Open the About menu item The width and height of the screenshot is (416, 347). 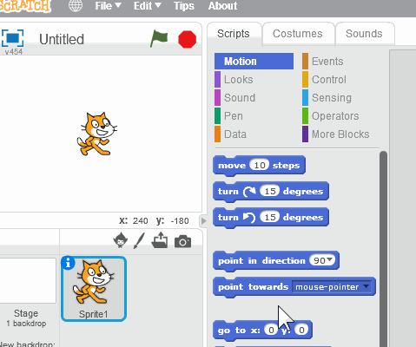tap(222, 6)
